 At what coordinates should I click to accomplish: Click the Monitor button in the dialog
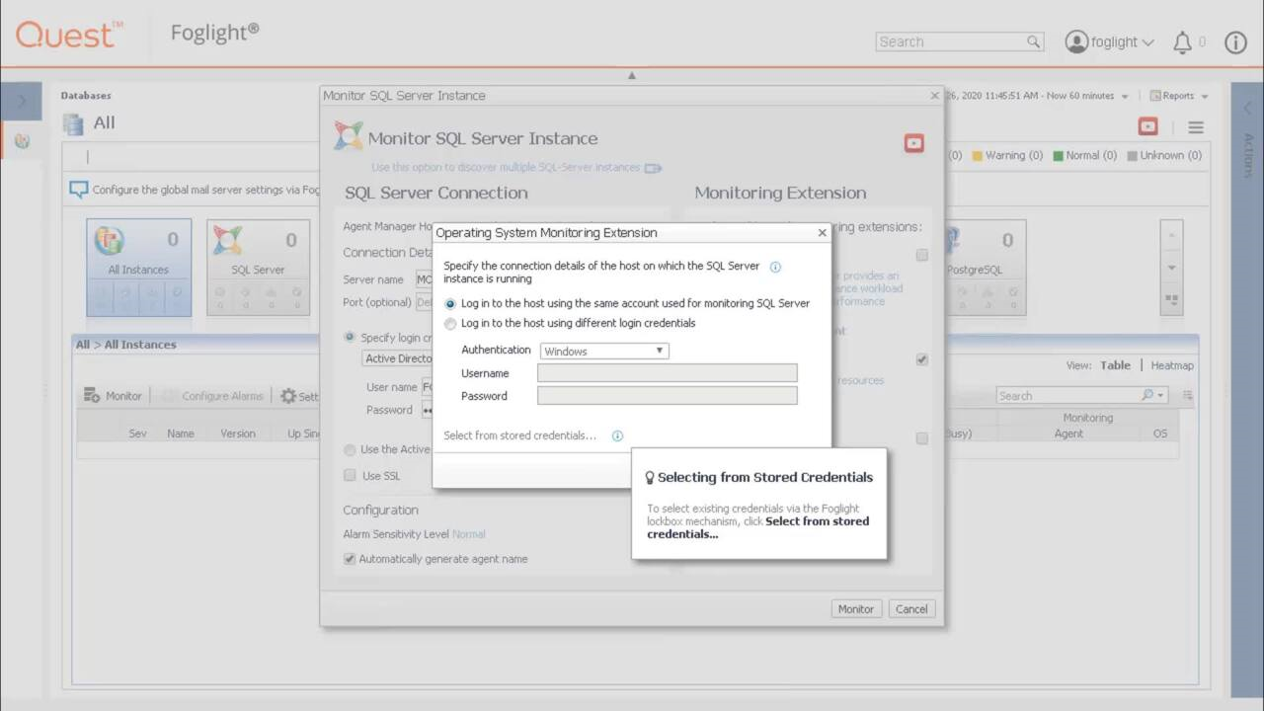[856, 609]
